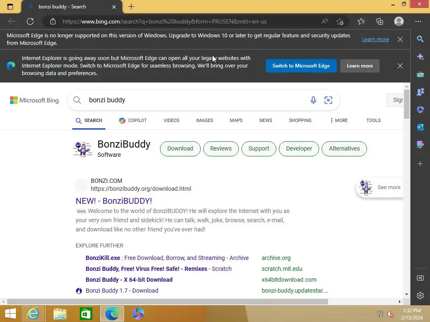Open Settings and more menu
The height and width of the screenshot is (322, 430).
(418, 21)
